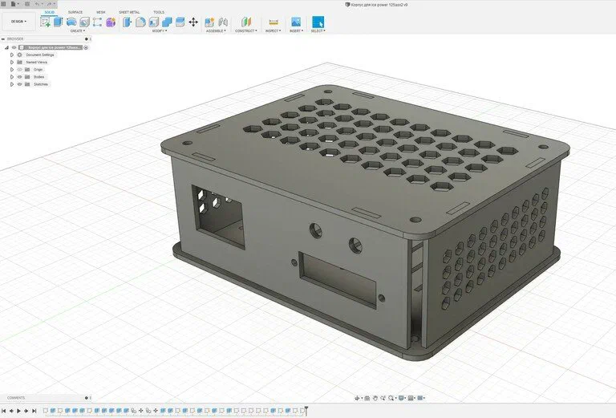This screenshot has width=616, height=418.
Task: Select the Combine tool icon
Action: tap(167, 22)
